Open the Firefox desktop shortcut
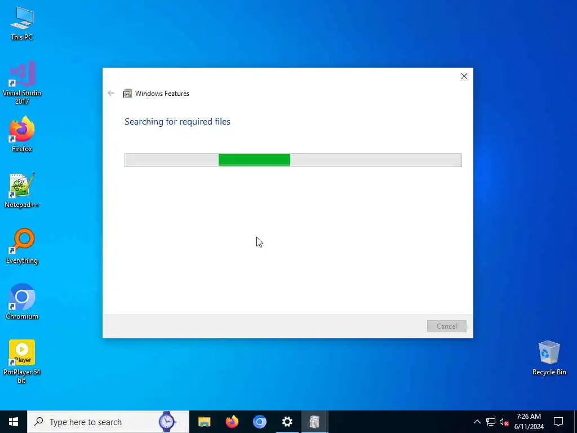 (22, 134)
